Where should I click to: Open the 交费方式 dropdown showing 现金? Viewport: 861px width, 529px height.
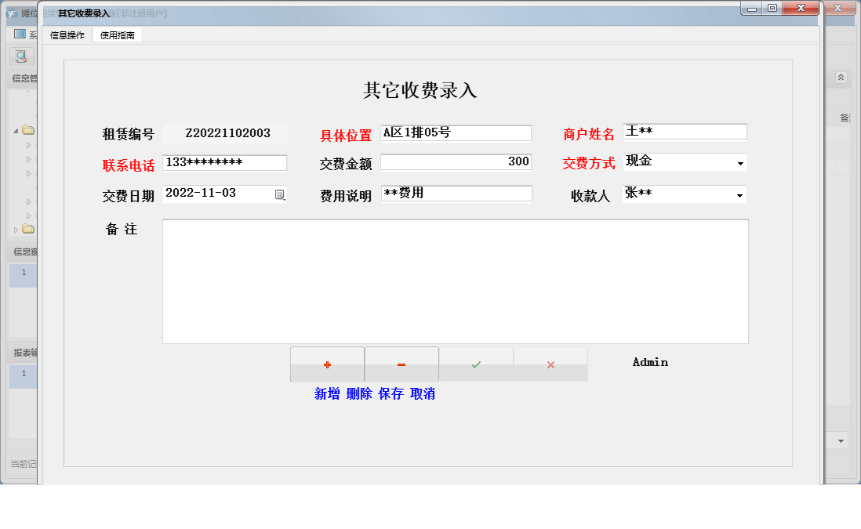(741, 162)
